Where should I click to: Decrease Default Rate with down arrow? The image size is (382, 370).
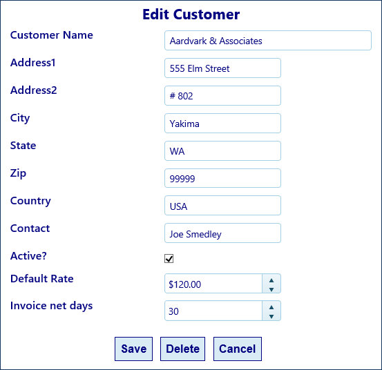[x=271, y=289]
